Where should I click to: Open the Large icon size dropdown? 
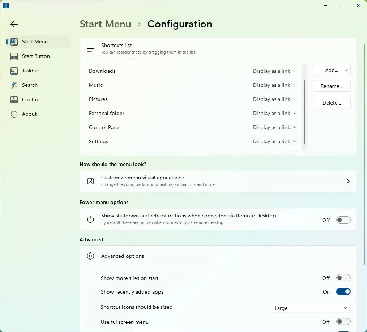coord(310,308)
